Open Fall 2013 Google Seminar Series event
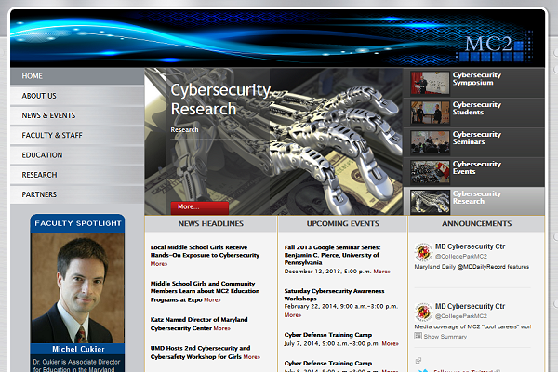Viewport: 558px width, 372px height. point(332,255)
